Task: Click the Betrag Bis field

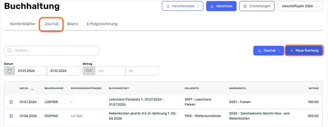Action: point(142,71)
